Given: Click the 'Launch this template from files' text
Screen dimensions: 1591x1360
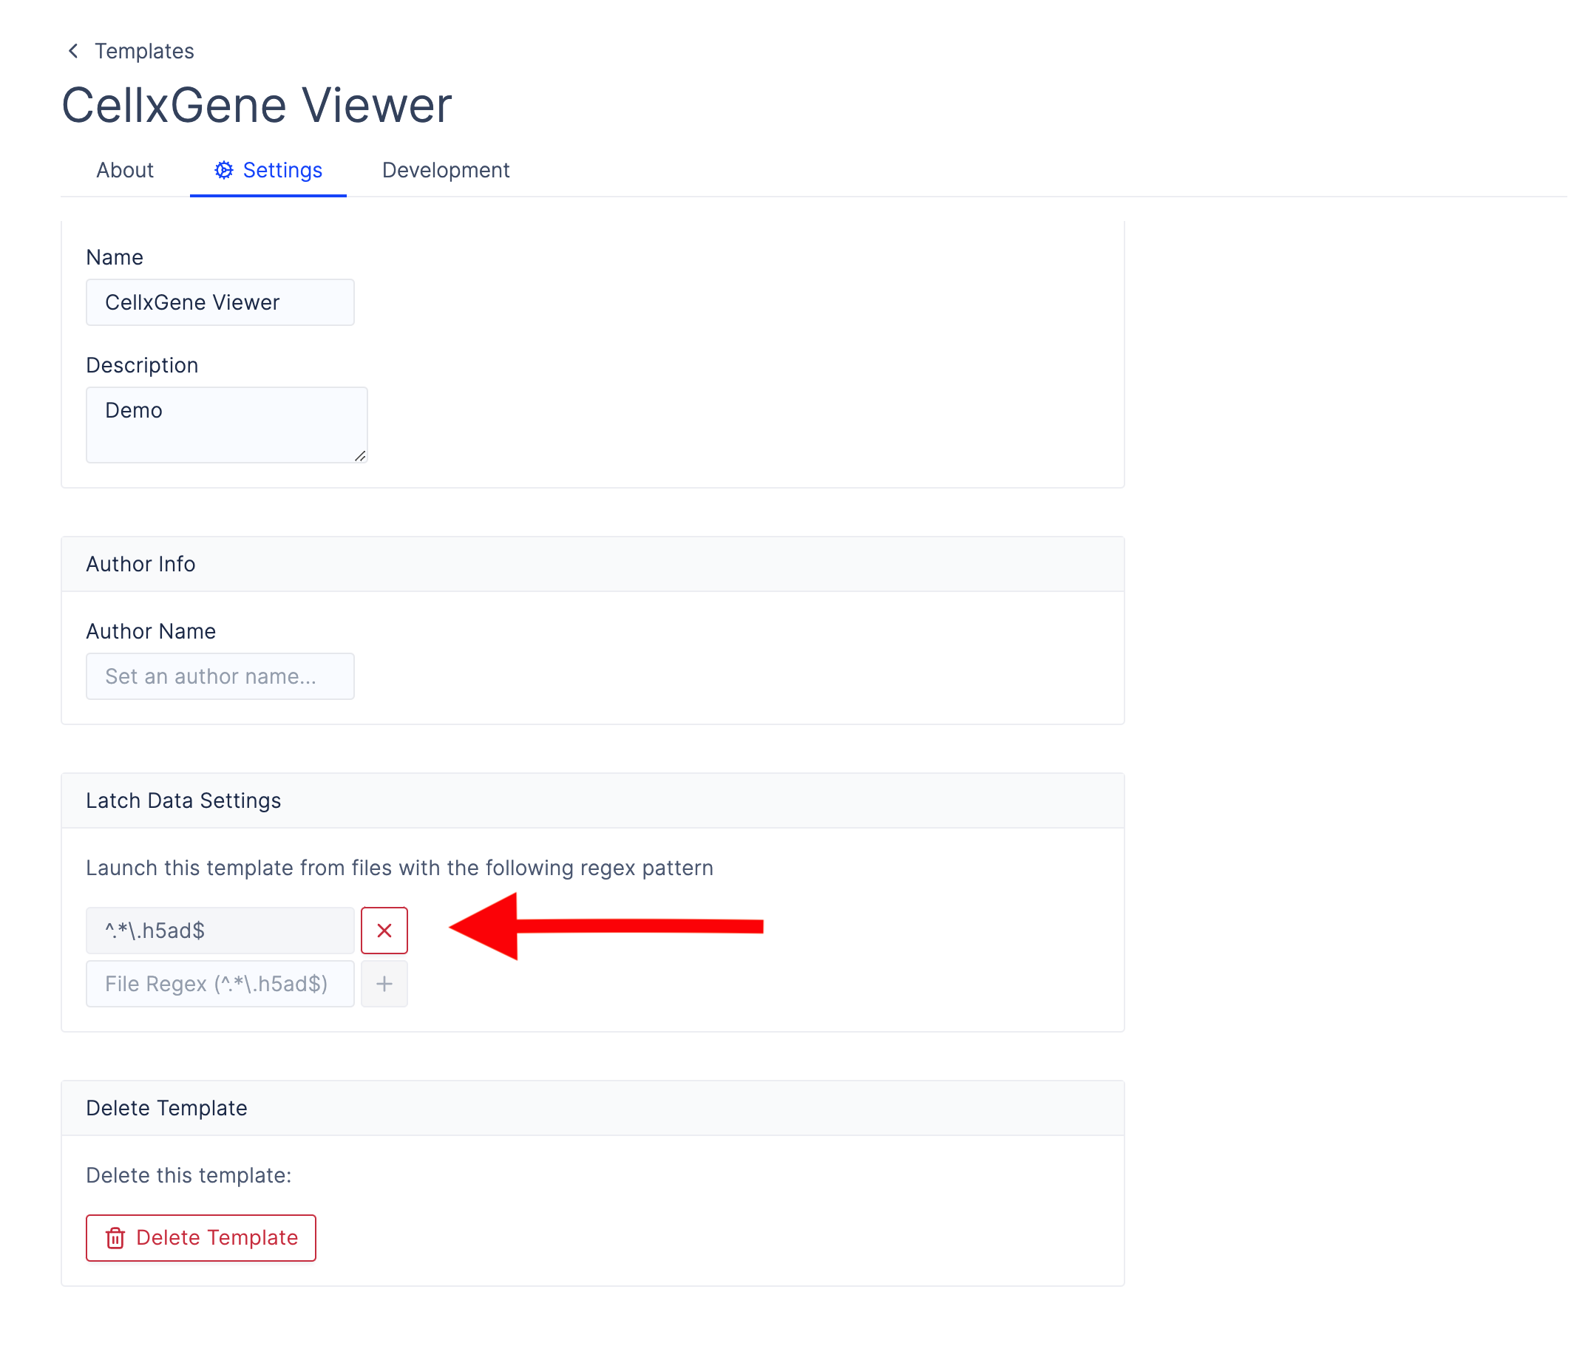Looking at the screenshot, I should tap(399, 867).
